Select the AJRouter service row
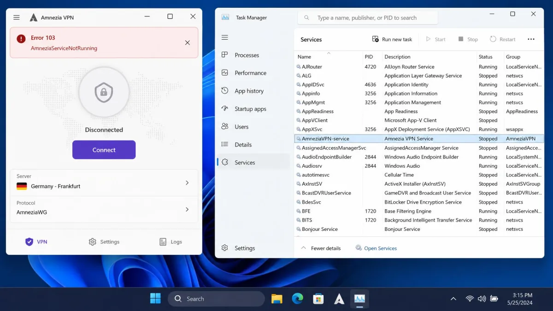The image size is (553, 311). tap(419, 67)
